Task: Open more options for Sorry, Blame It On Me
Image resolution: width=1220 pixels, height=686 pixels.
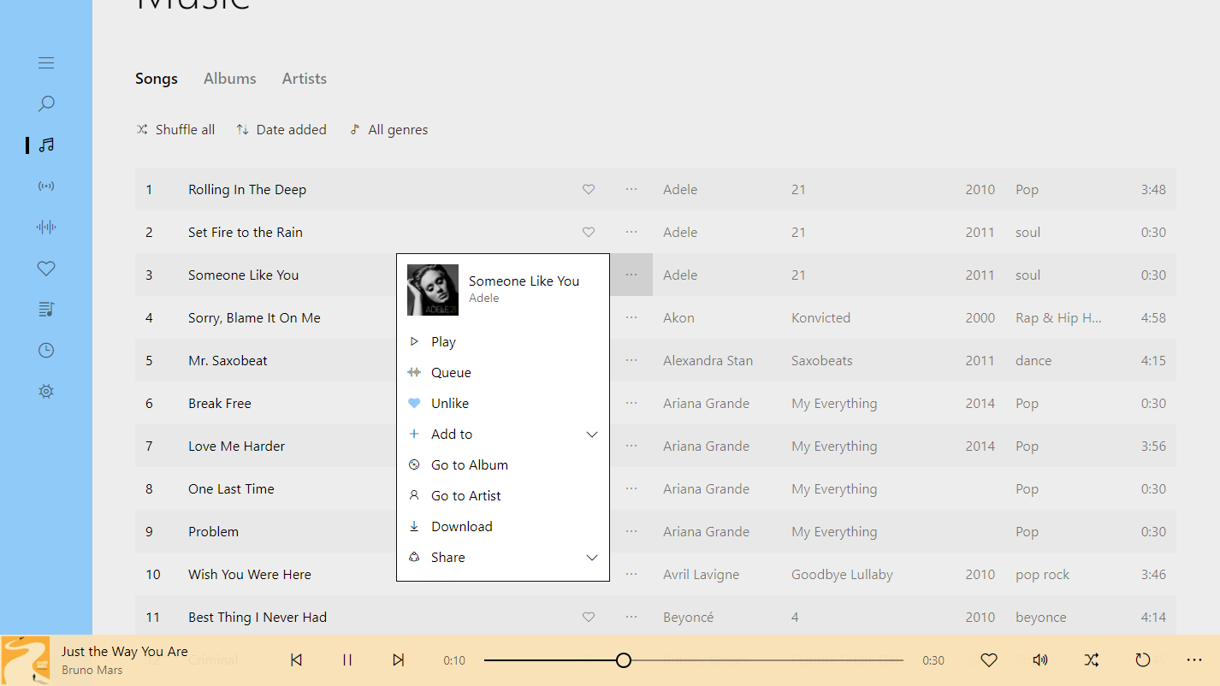Action: [631, 317]
